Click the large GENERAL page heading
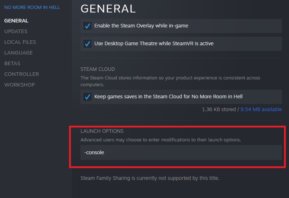Viewport: 289px width, 198px height. pyautogui.click(x=108, y=9)
